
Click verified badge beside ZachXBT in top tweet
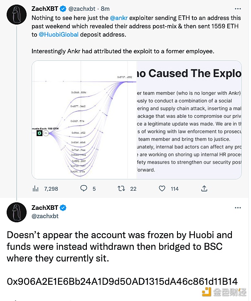click(63, 8)
